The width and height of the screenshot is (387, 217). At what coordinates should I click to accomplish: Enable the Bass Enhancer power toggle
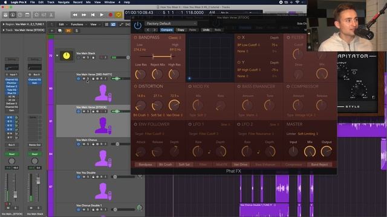point(239,86)
